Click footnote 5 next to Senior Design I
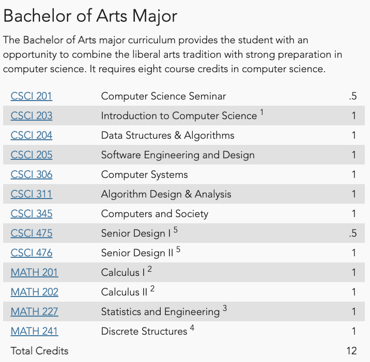370x362 pixels. coord(176,229)
